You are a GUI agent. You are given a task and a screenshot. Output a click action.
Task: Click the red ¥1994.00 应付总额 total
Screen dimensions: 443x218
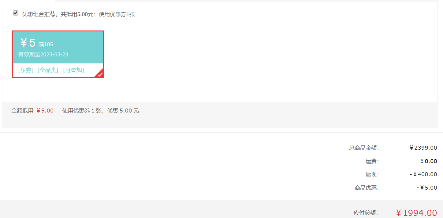[416, 213]
